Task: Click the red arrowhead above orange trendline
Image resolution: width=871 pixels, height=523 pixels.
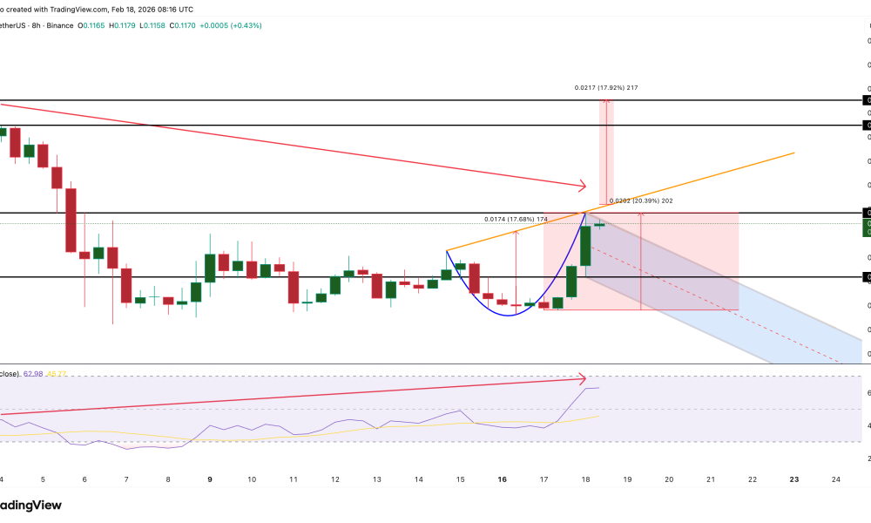Action: (581, 185)
